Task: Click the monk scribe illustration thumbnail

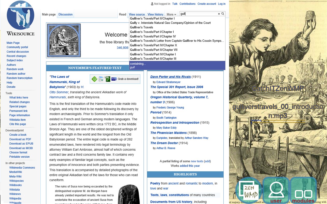Action: [x=64, y=40]
